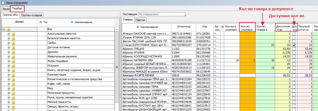Click the window icon beside the Заказ (продажа) title
318x111 pixels.
[x=2, y=3]
